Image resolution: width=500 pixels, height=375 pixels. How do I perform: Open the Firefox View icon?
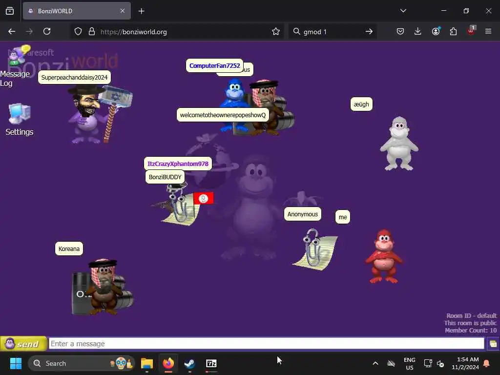10,11
